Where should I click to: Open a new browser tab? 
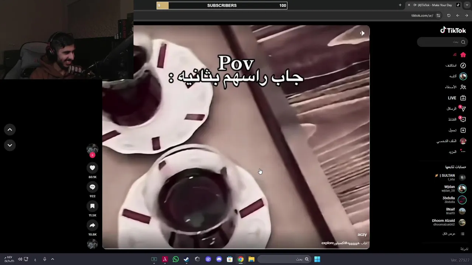click(x=400, y=5)
